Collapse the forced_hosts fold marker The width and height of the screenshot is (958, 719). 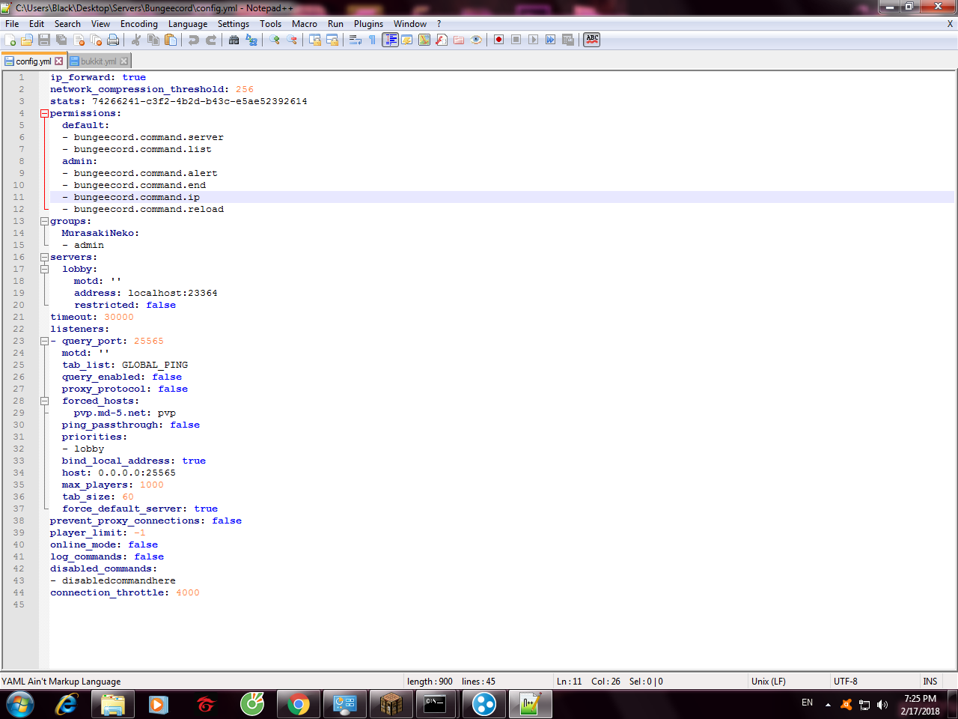44,401
